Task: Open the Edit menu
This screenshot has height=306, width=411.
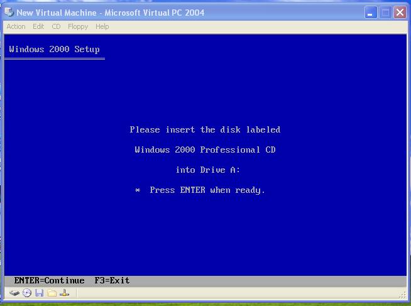Action: (x=38, y=26)
